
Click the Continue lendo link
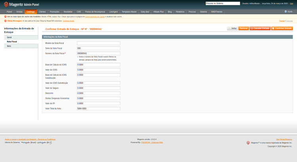[x=69, y=21]
